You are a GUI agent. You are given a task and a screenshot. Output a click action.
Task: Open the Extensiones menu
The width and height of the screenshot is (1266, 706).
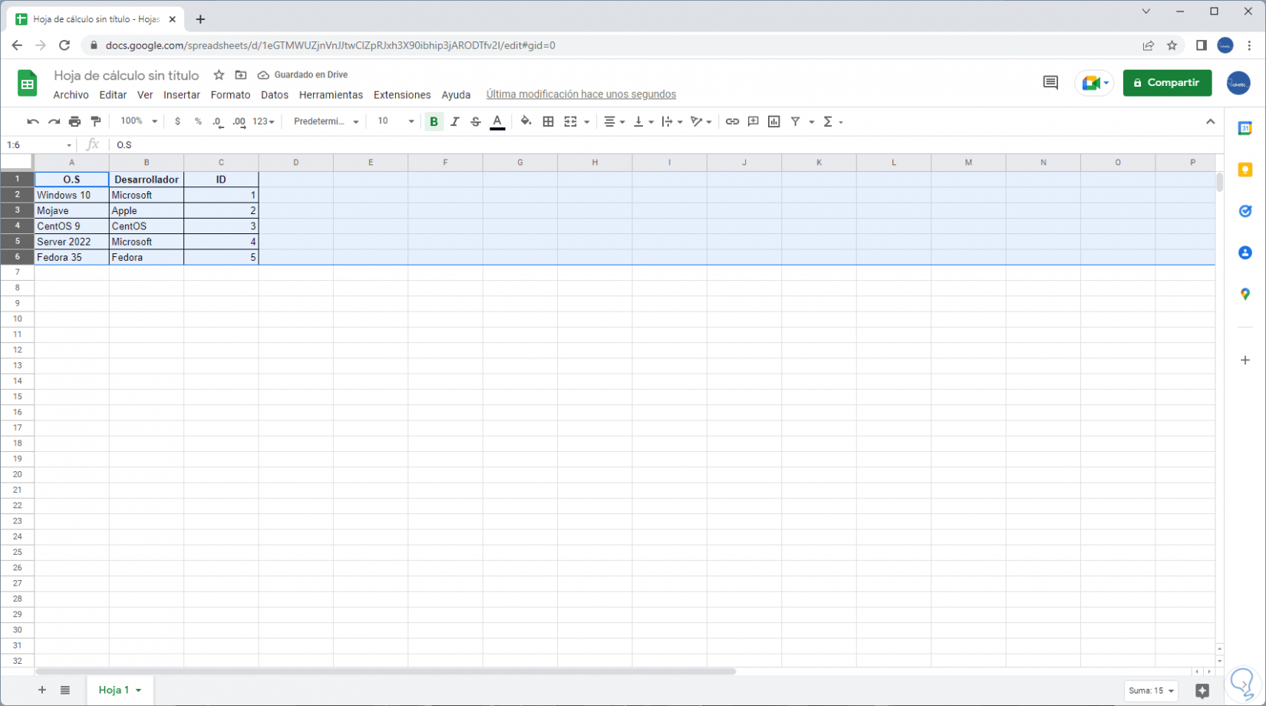(x=402, y=95)
